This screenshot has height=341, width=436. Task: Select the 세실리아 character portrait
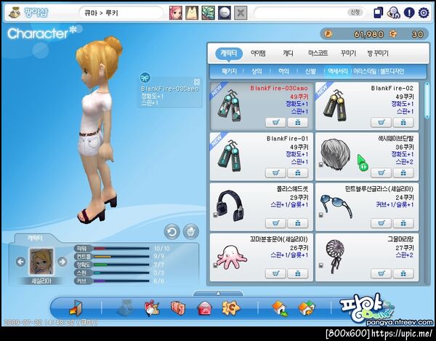click(x=41, y=262)
